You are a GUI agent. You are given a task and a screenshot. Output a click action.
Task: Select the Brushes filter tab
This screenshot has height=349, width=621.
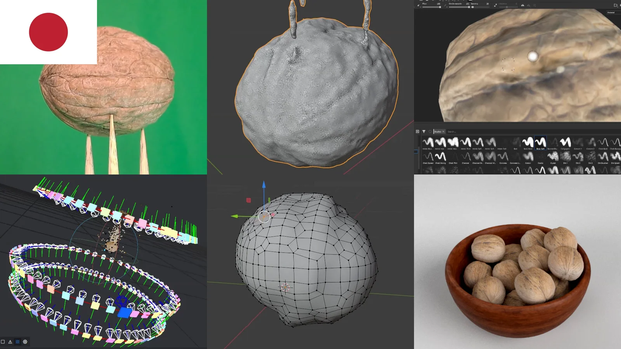pyautogui.click(x=438, y=131)
